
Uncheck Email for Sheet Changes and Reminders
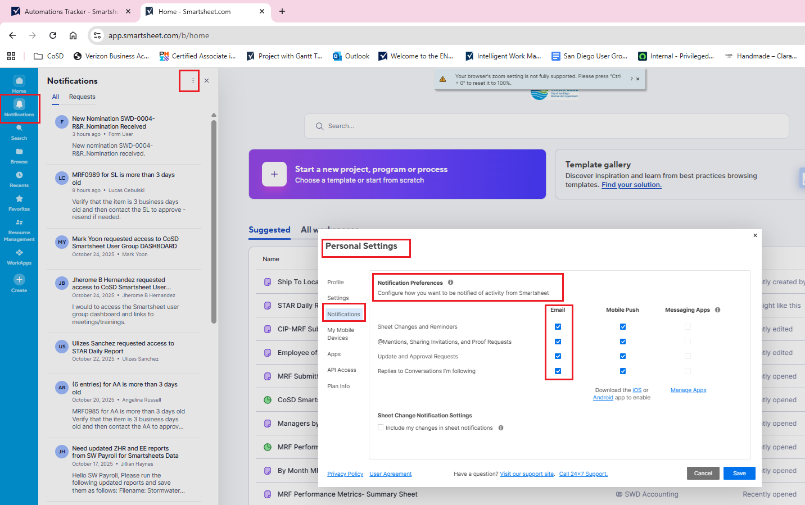[558, 326]
